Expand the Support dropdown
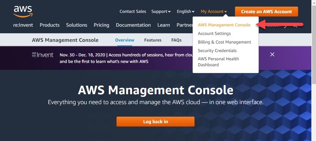316x141 pixels. click(x=161, y=12)
